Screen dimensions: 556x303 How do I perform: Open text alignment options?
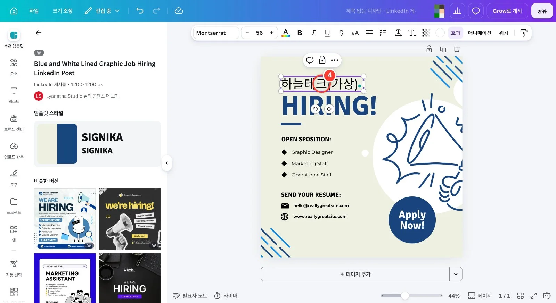[369, 33]
